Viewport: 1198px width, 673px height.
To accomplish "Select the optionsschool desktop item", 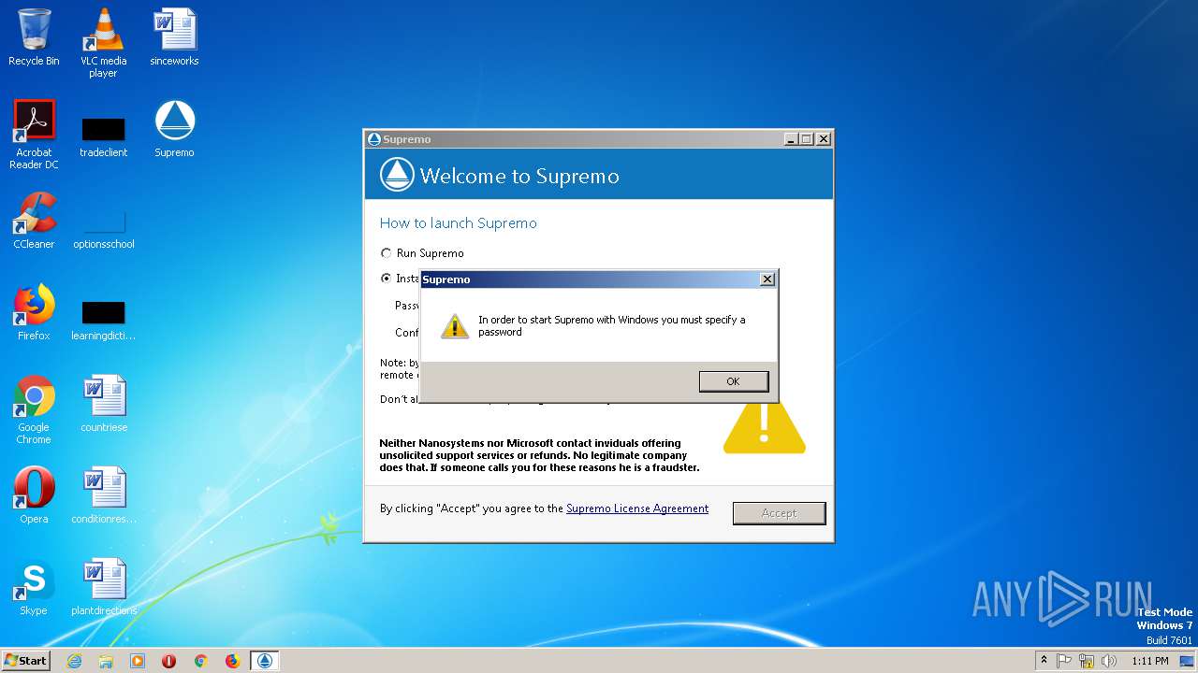I will click(x=103, y=229).
